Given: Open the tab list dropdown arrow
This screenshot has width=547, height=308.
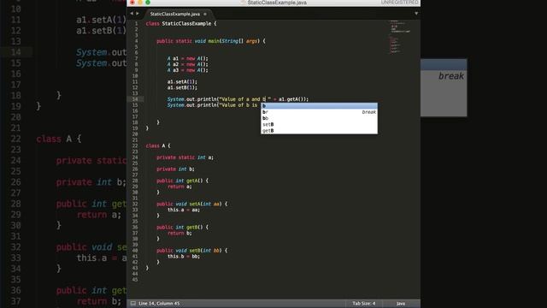Looking at the screenshot, I should [416, 14].
